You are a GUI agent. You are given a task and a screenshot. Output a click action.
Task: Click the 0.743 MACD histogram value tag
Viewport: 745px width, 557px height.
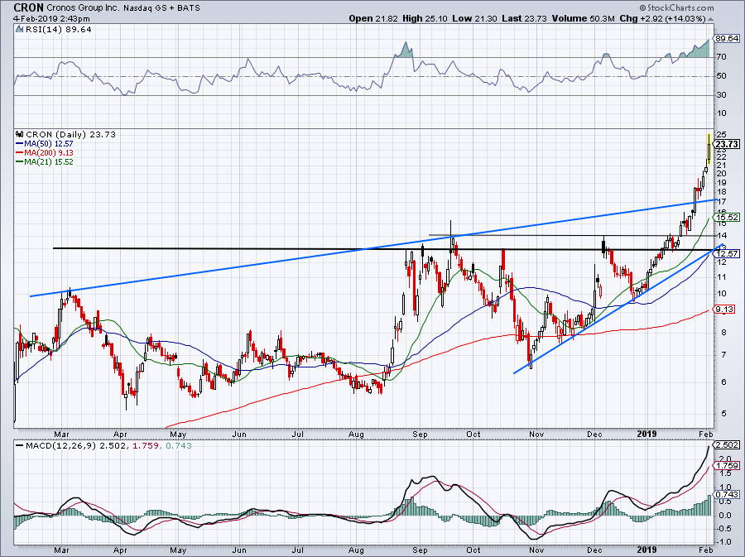[x=726, y=494]
